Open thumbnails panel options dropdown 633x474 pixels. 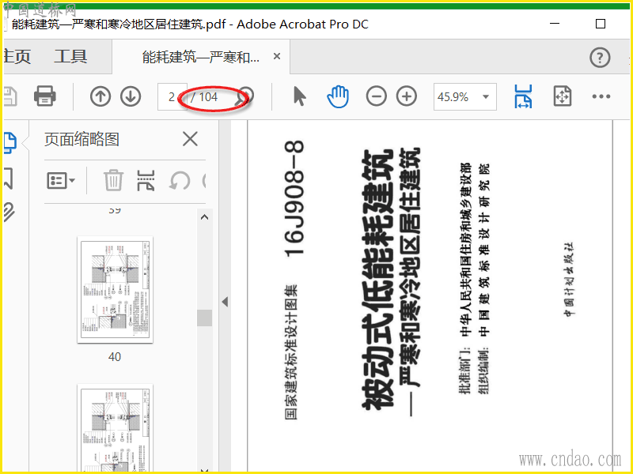point(61,181)
